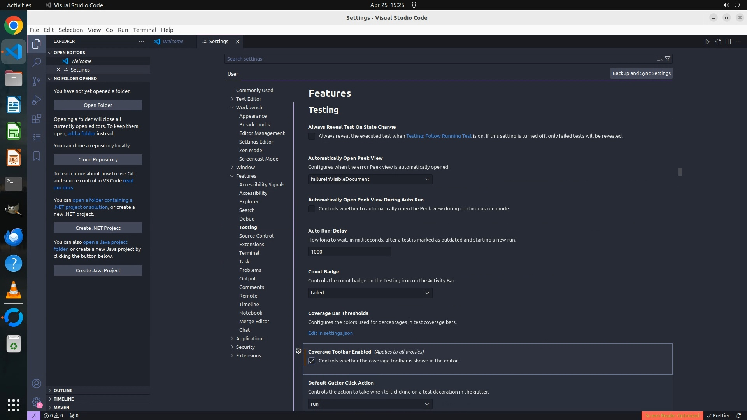Image resolution: width=747 pixels, height=420 pixels.
Task: Open the Extensions view icon
Action: 37,119
